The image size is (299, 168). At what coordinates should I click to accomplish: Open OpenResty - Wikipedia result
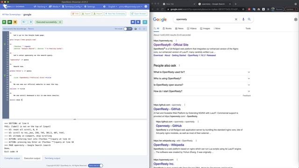169,145
